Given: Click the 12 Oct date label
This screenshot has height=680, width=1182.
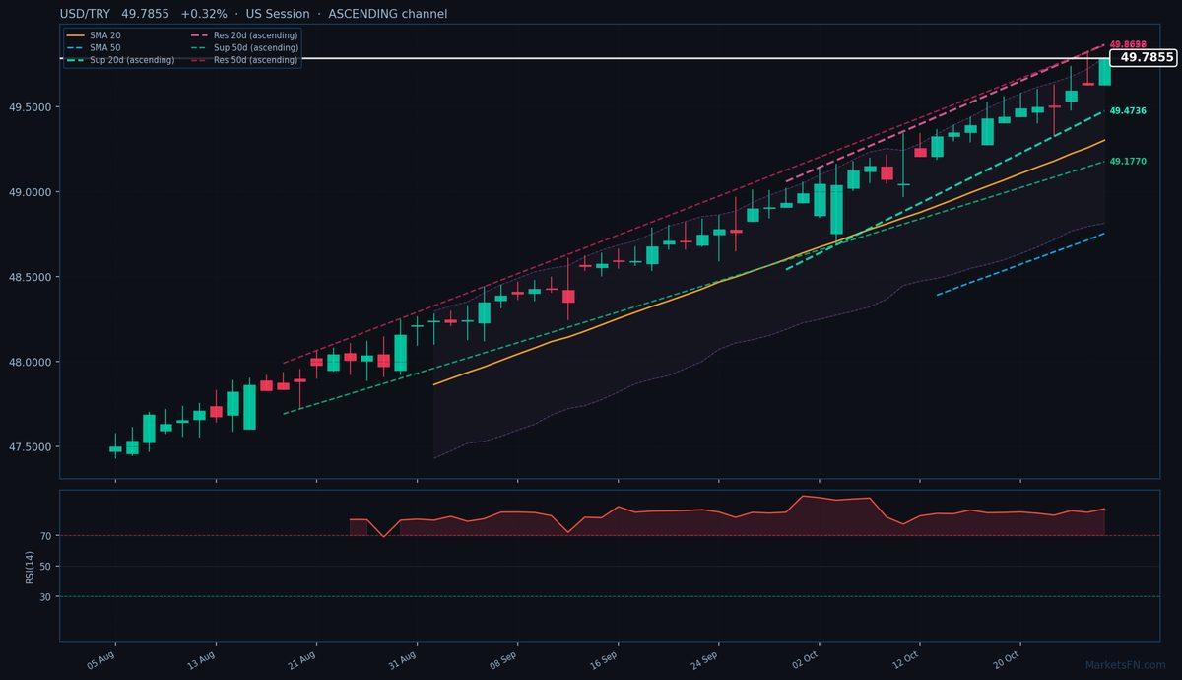Looking at the screenshot, I should coord(907,659).
